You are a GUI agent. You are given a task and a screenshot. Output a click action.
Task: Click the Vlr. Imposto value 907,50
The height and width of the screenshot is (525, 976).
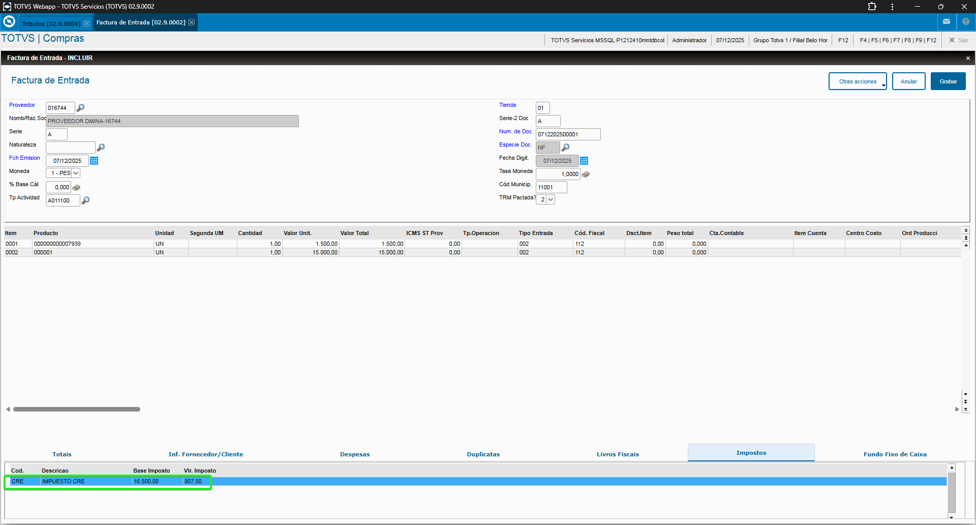193,481
